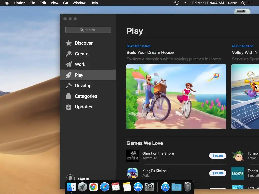This screenshot has height=194, width=259.
Task: Select Work in the sidebar
Action: [x=88, y=64]
